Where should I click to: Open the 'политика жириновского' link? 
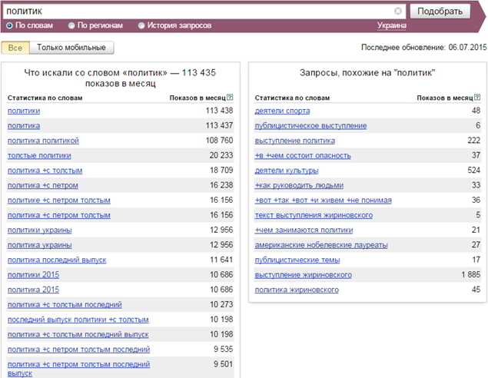297,290
